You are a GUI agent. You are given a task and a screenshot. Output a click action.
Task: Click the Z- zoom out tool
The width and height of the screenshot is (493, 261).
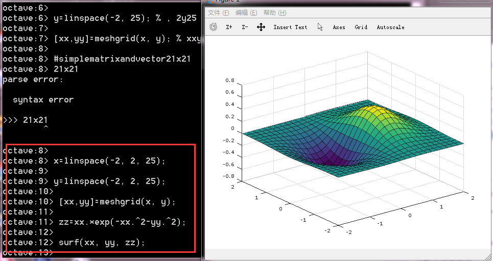pos(245,28)
